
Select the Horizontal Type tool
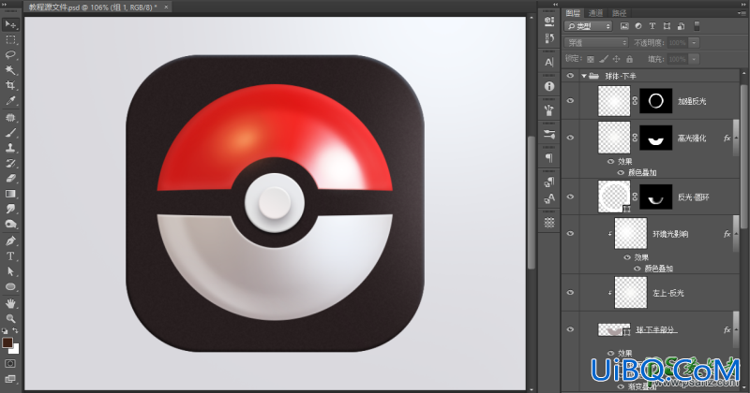[10, 256]
